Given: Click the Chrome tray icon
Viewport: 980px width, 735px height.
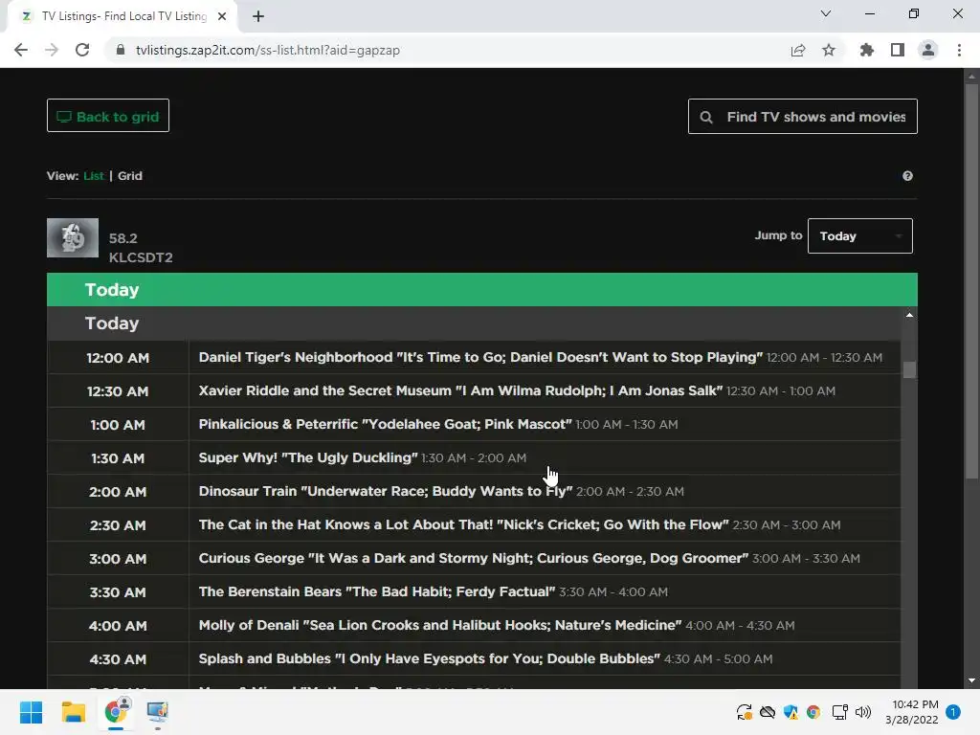Looking at the screenshot, I should click(813, 712).
